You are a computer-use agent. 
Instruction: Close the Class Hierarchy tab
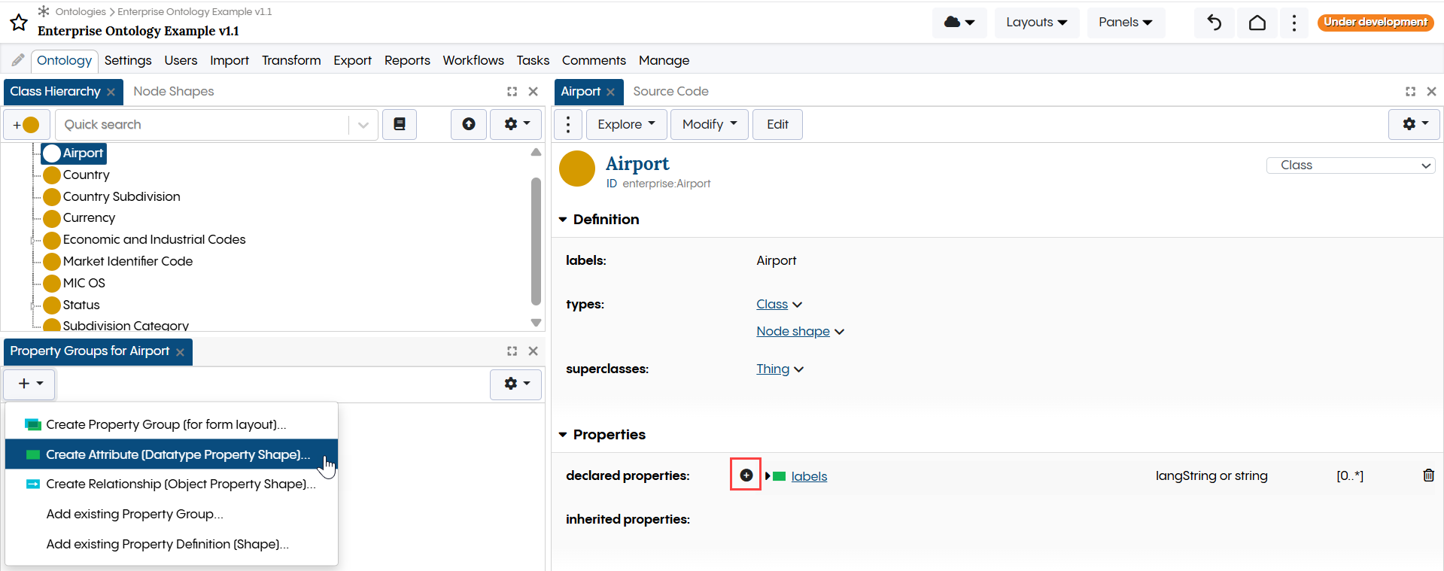(111, 92)
